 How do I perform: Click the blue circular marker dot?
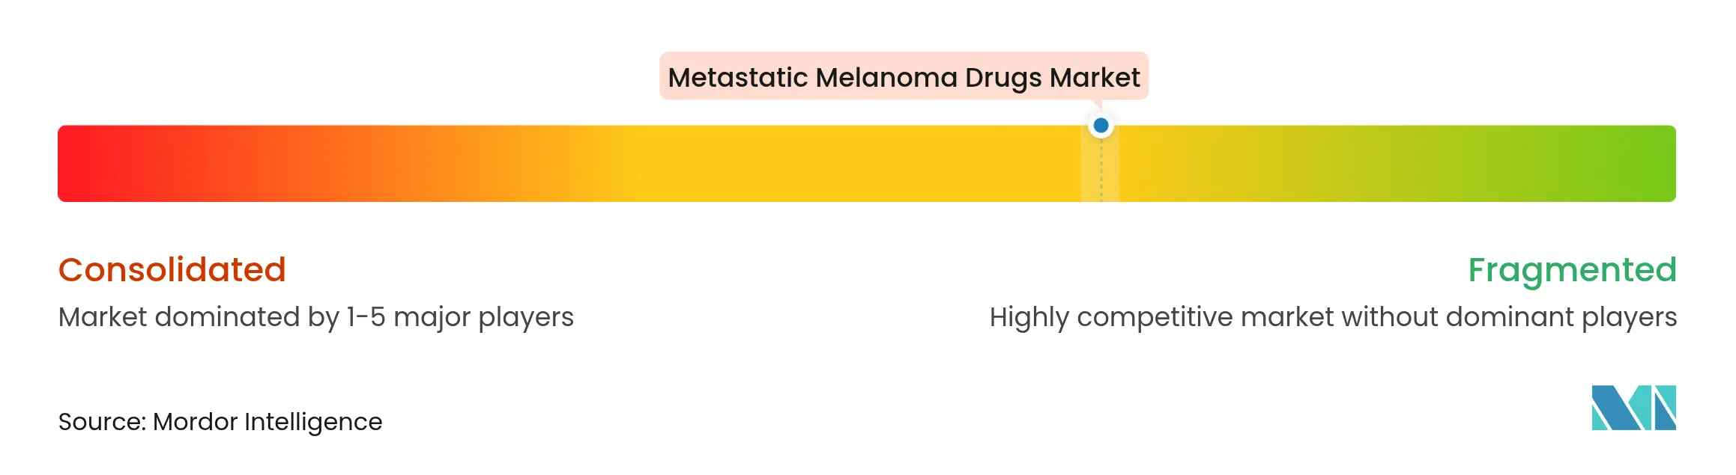(1101, 126)
